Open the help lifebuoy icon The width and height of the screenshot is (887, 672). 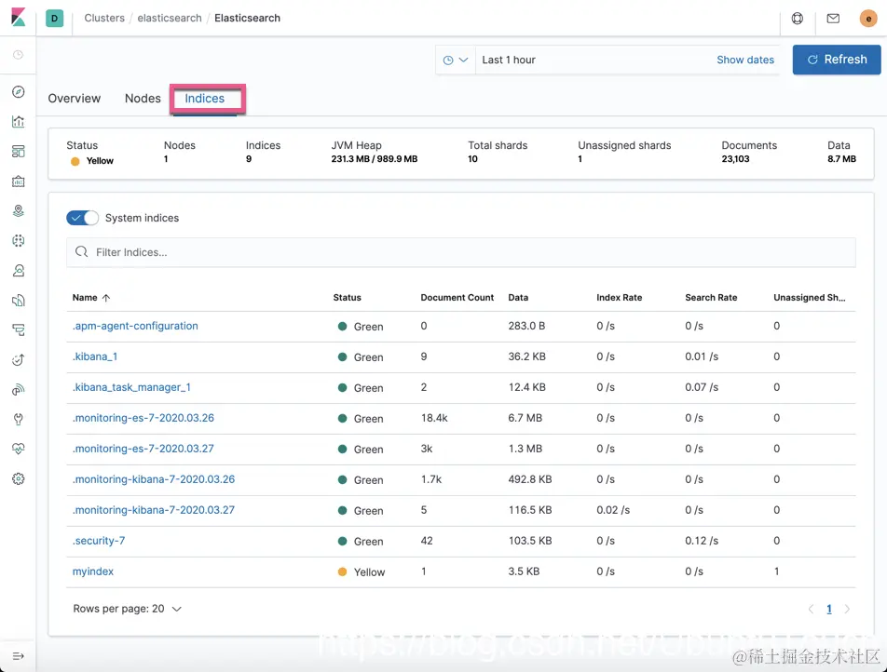pyautogui.click(x=797, y=19)
